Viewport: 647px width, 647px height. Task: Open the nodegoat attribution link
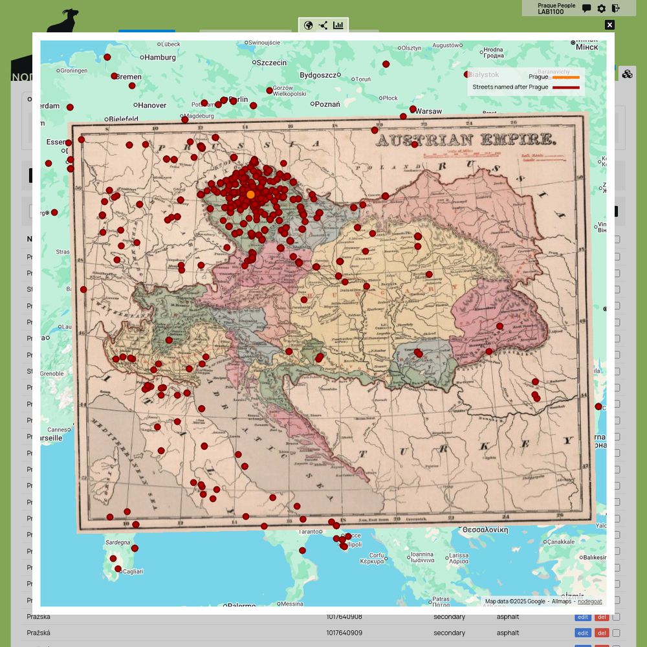(x=589, y=601)
